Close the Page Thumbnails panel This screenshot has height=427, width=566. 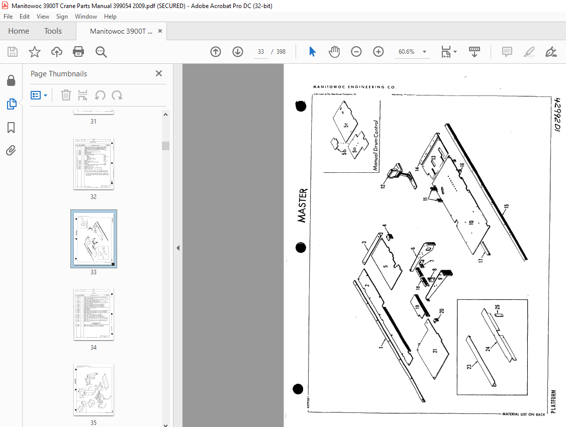pos(159,73)
